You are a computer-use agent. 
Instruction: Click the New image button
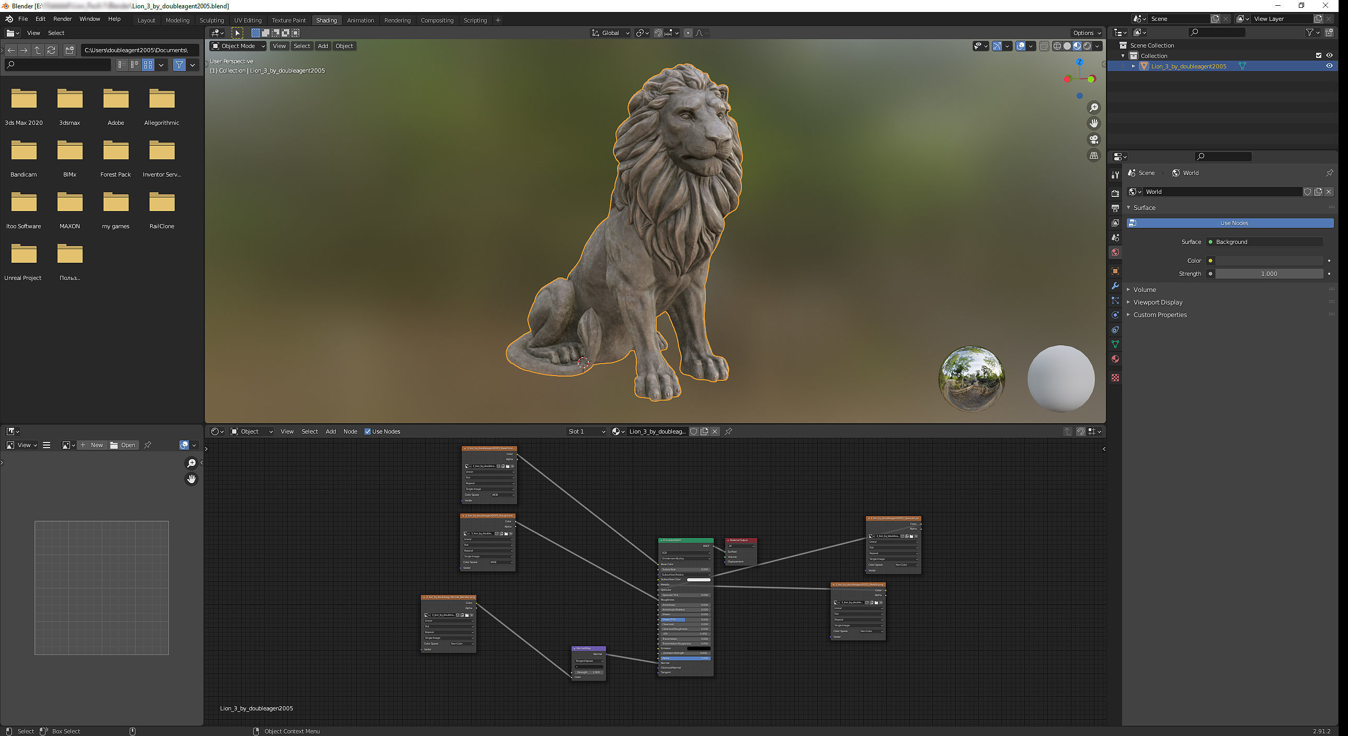click(92, 446)
